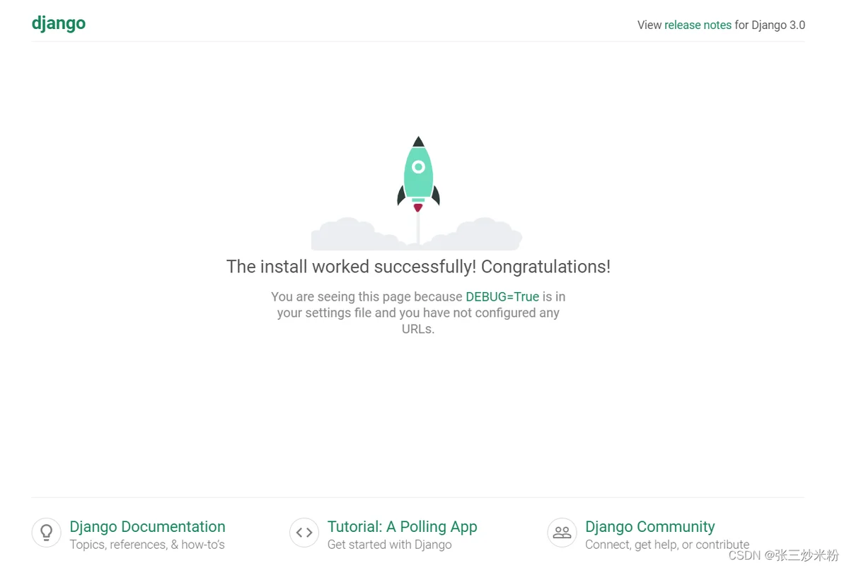
Task: Open Django Community link
Action: [649, 526]
